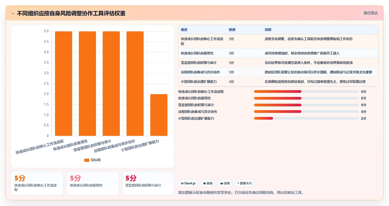Image resolution: width=389 pixels, height=206 pixels.
Task: Click the x-axis label 远程团队的集成与异步协作
Action: click(114, 146)
